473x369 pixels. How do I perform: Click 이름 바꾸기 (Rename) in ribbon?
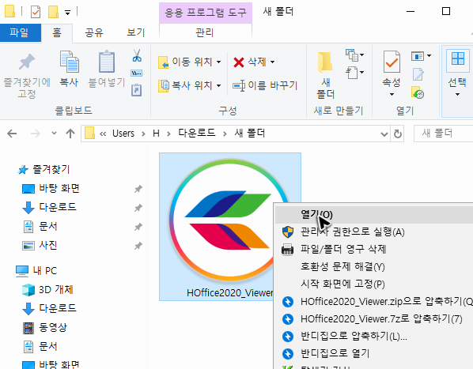[265, 86]
